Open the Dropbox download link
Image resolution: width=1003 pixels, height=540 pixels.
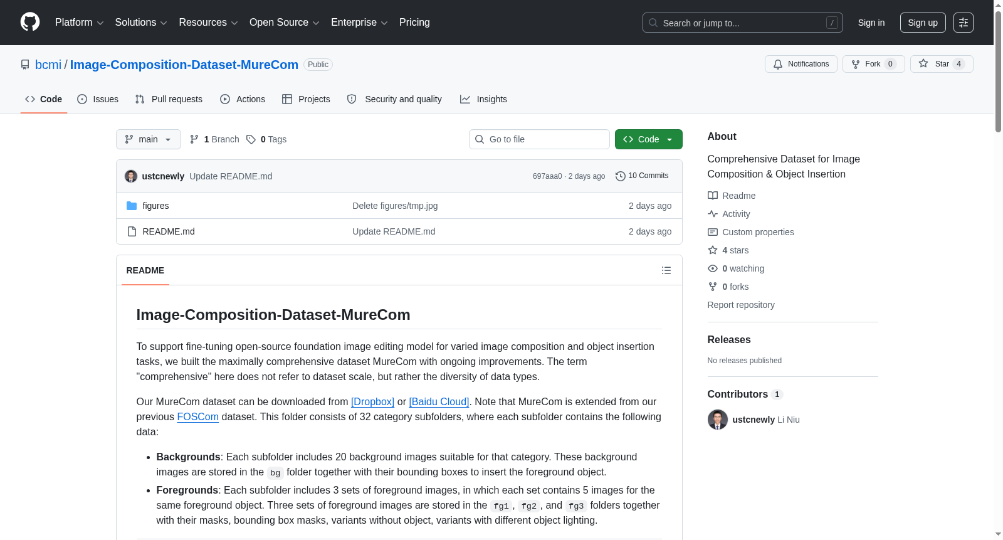click(x=372, y=402)
